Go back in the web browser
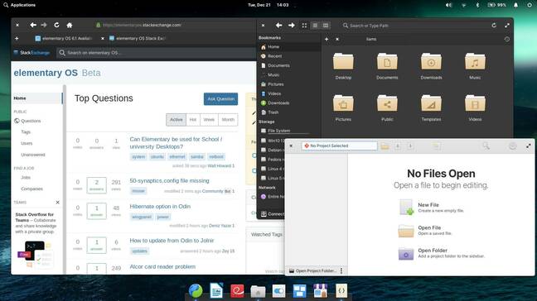The height and width of the screenshot is (301, 537). click(33, 25)
